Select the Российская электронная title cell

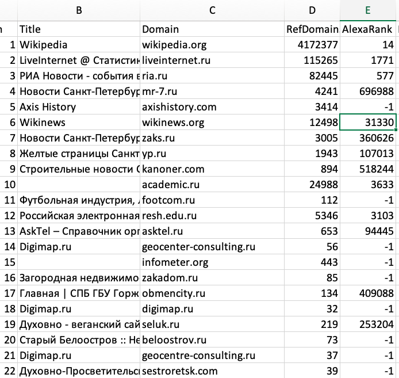coord(79,216)
